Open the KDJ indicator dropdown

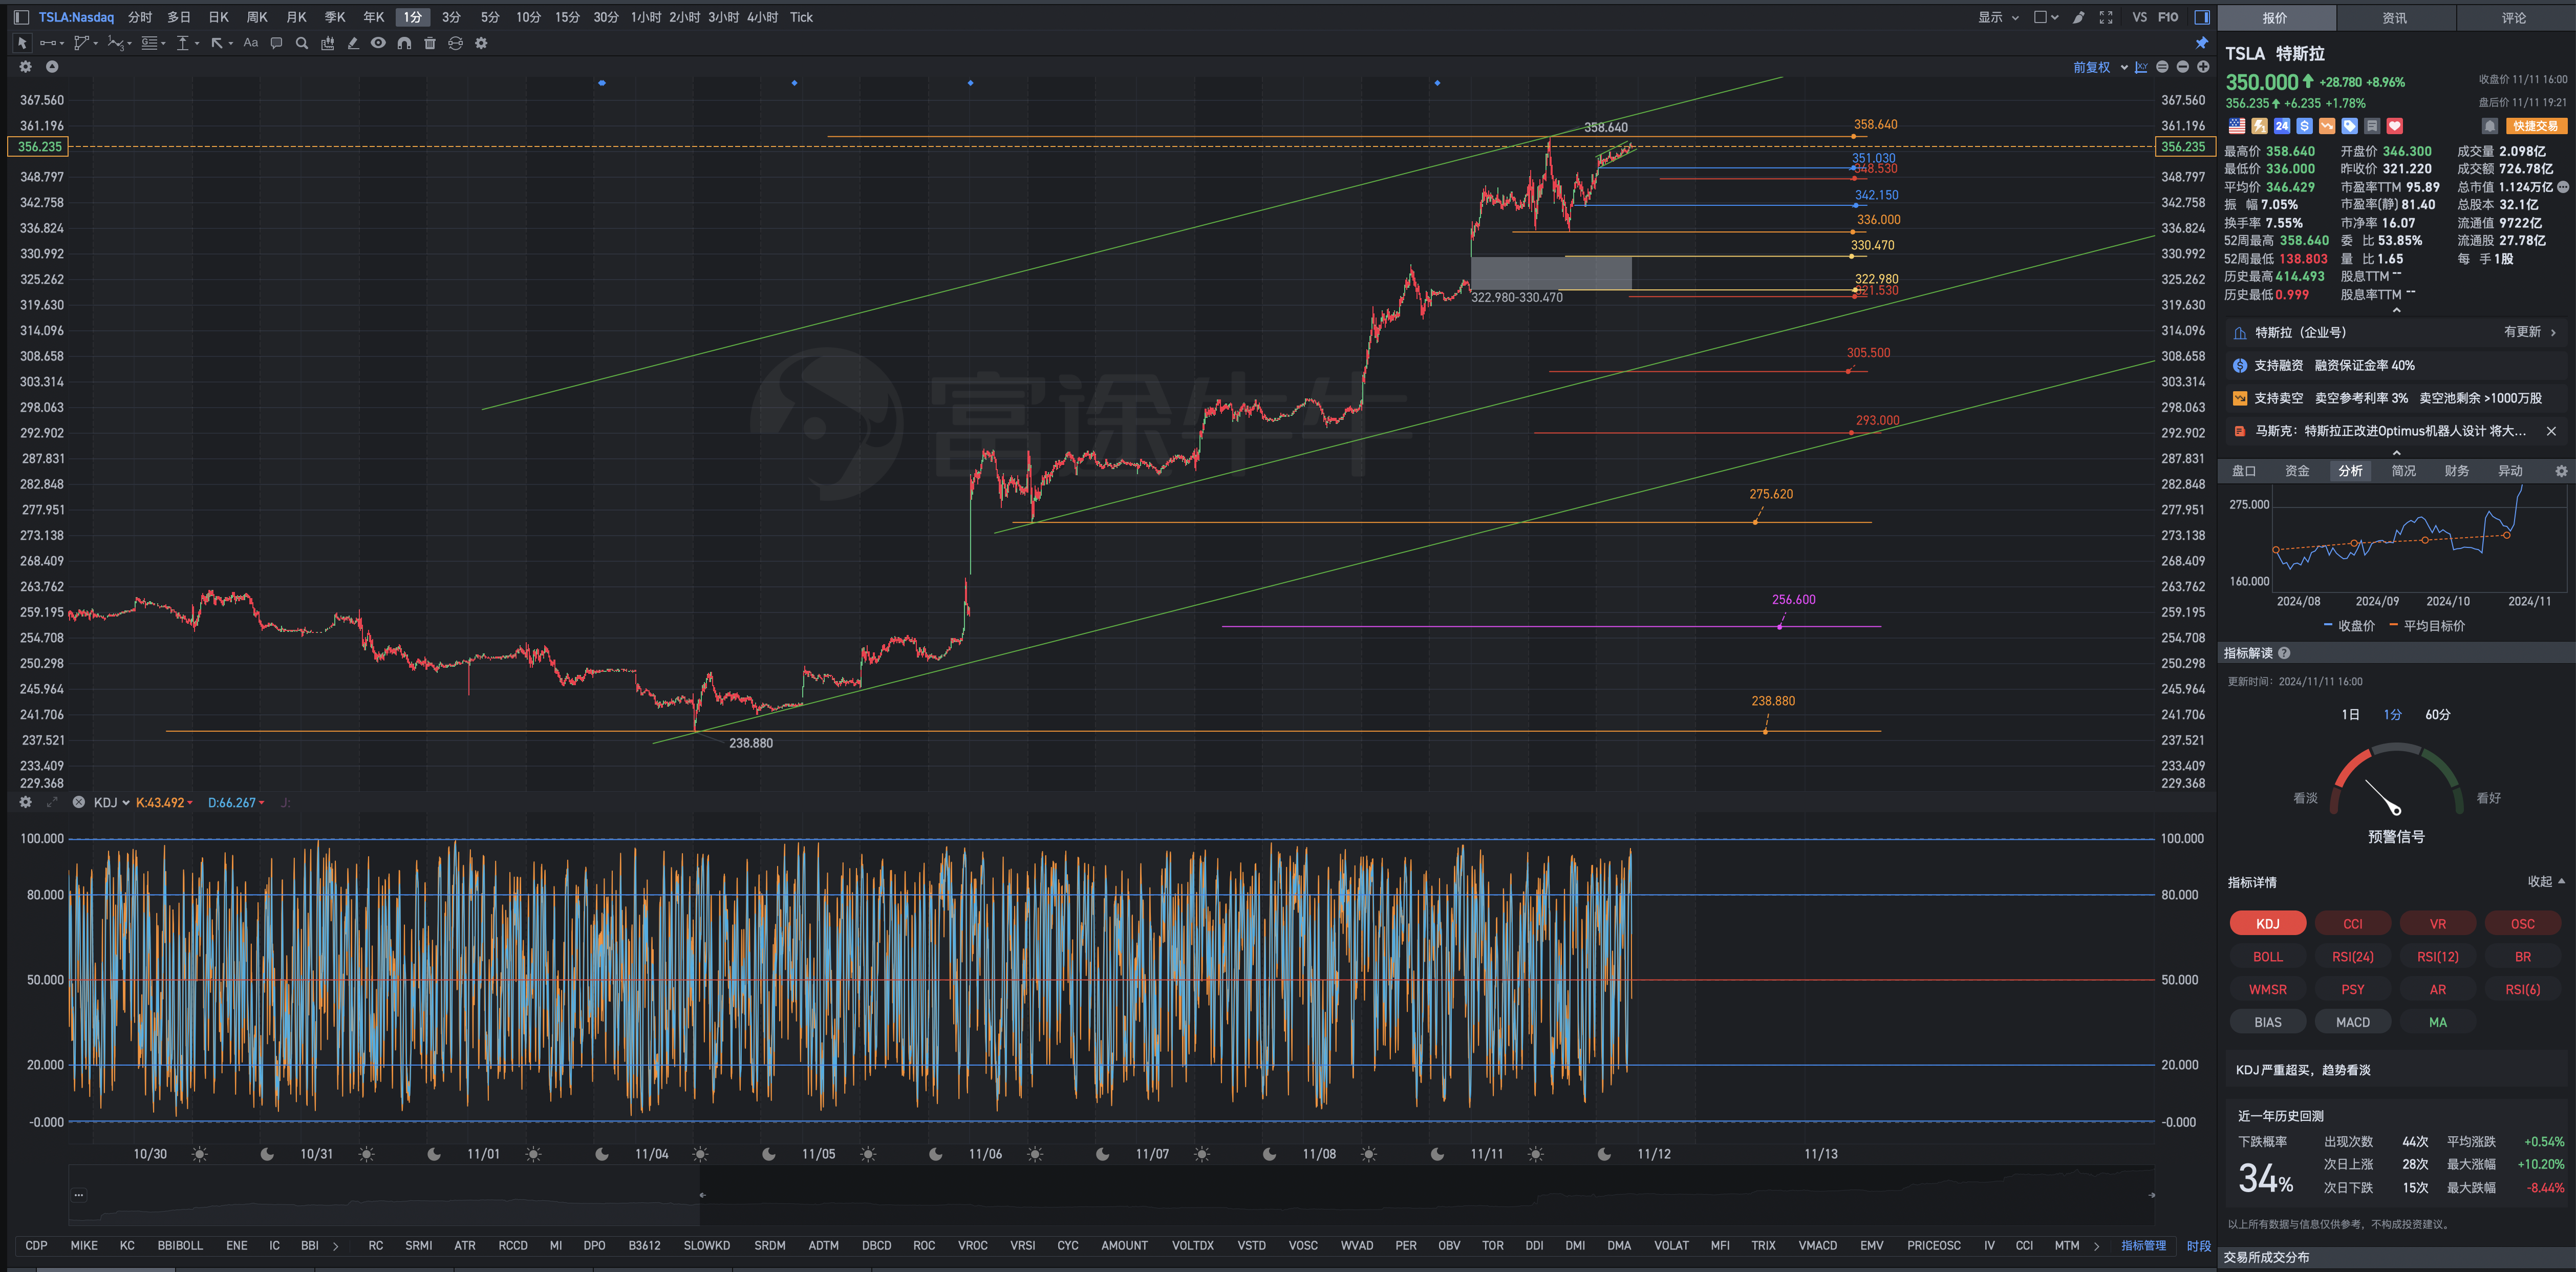pos(111,803)
